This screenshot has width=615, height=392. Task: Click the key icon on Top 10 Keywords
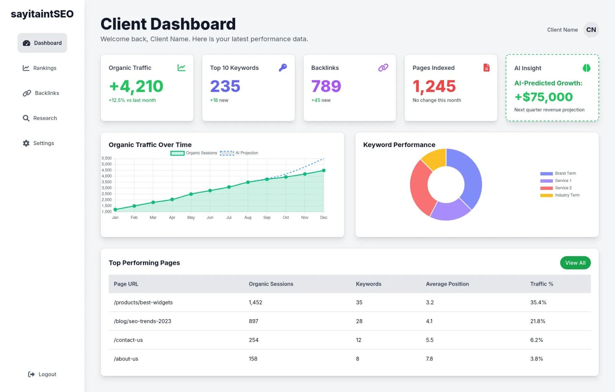[x=283, y=68]
